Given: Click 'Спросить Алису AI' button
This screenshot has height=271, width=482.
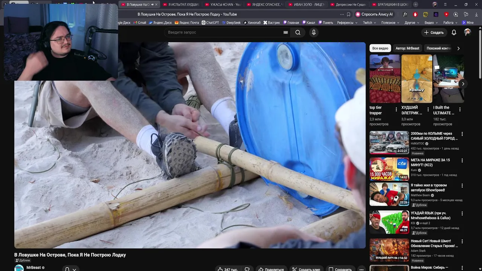Looking at the screenshot, I should pos(374,14).
